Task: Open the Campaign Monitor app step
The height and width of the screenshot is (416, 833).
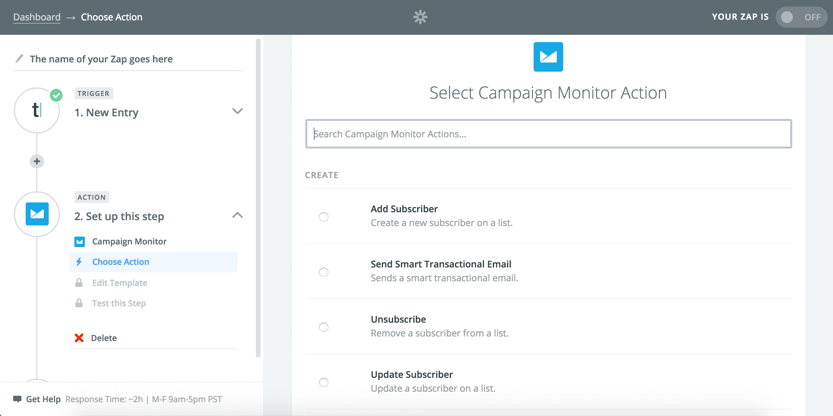Action: (x=153, y=242)
